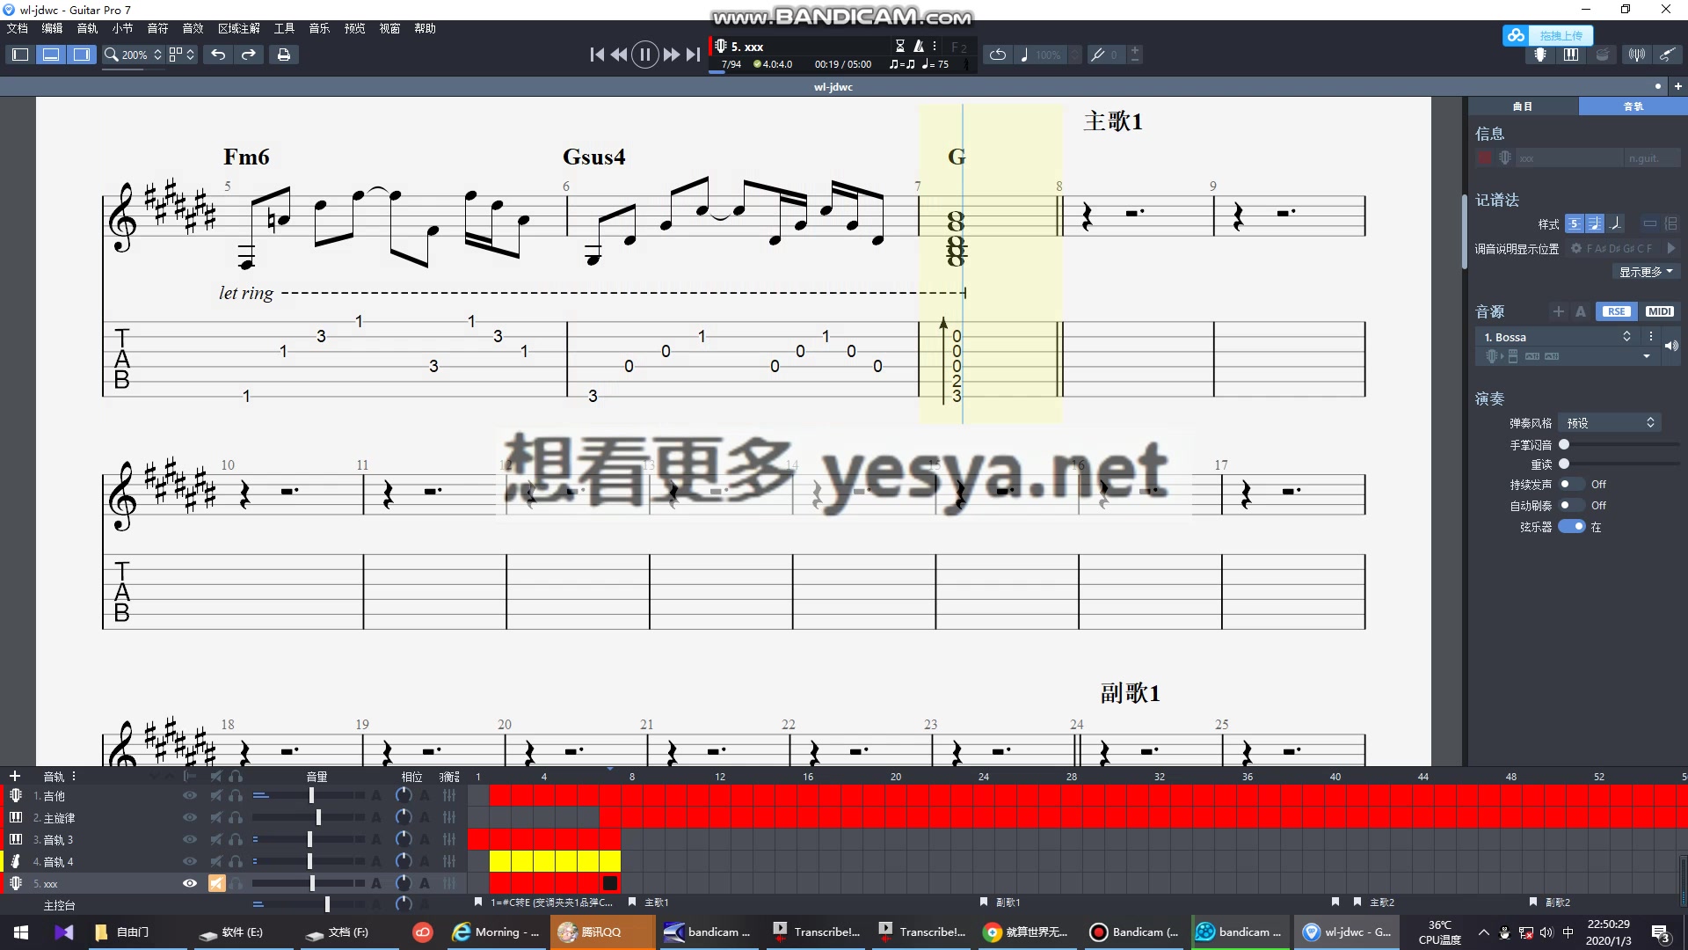Image resolution: width=1688 pixels, height=950 pixels.
Task: Toggle the bottom global view panel
Action: 51,55
